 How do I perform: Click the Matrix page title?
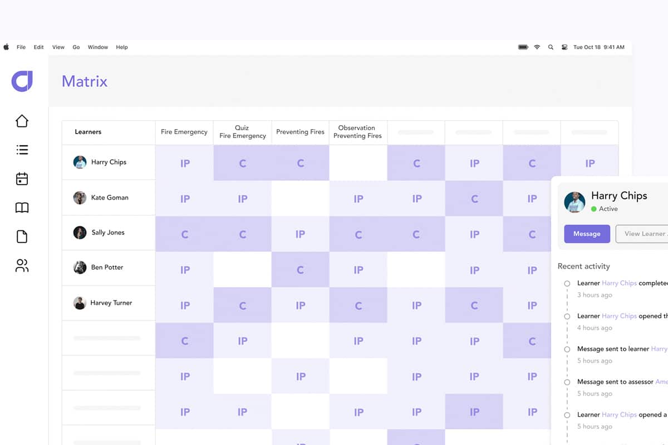(85, 81)
